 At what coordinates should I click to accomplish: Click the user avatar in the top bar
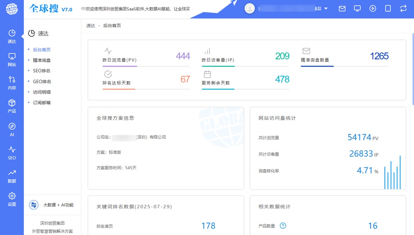[x=249, y=9]
